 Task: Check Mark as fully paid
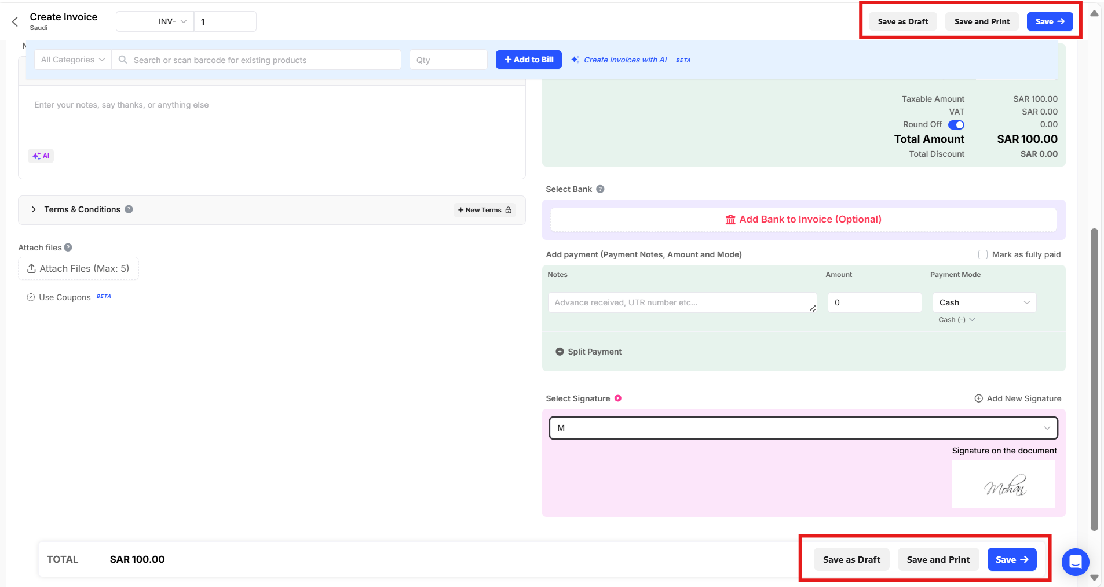(x=983, y=254)
